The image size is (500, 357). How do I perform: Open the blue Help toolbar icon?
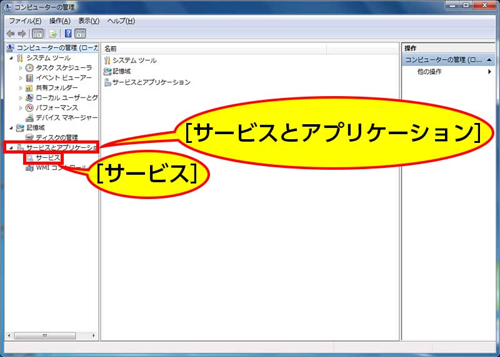[68, 34]
